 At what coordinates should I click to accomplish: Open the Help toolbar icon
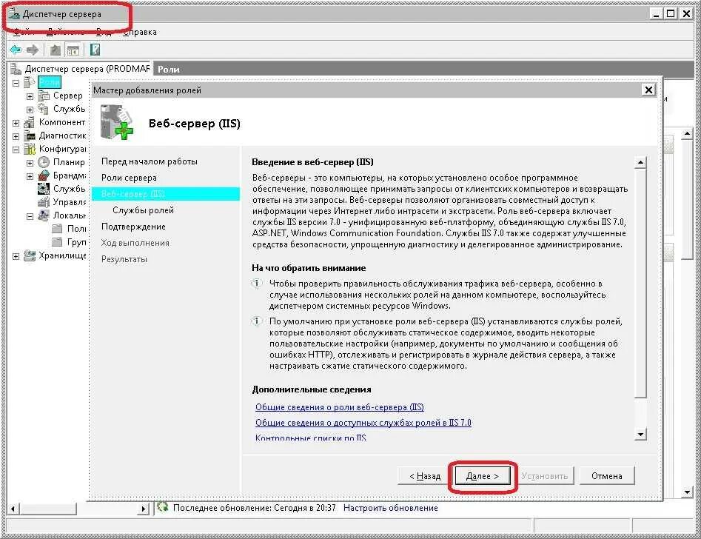95,50
